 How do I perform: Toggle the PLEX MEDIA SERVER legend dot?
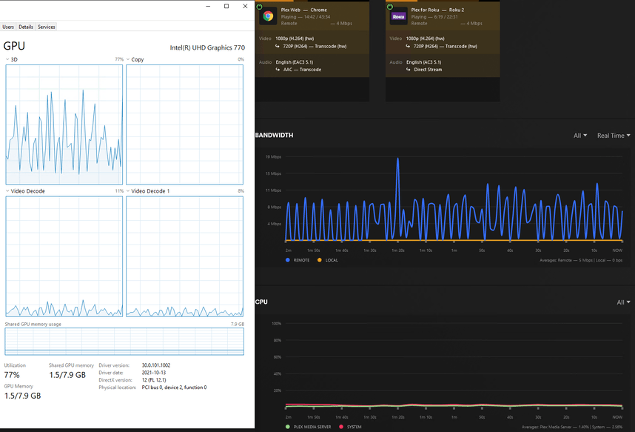coord(288,427)
